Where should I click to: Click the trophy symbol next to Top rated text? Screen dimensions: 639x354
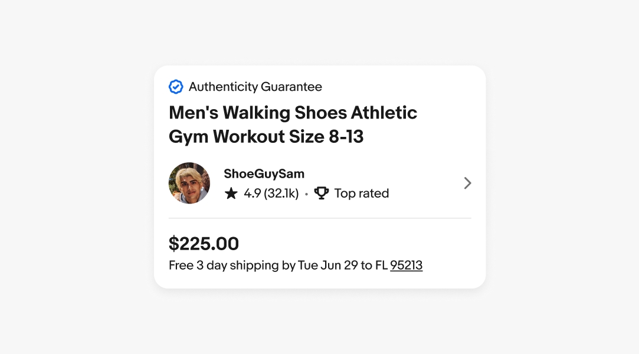[321, 193]
